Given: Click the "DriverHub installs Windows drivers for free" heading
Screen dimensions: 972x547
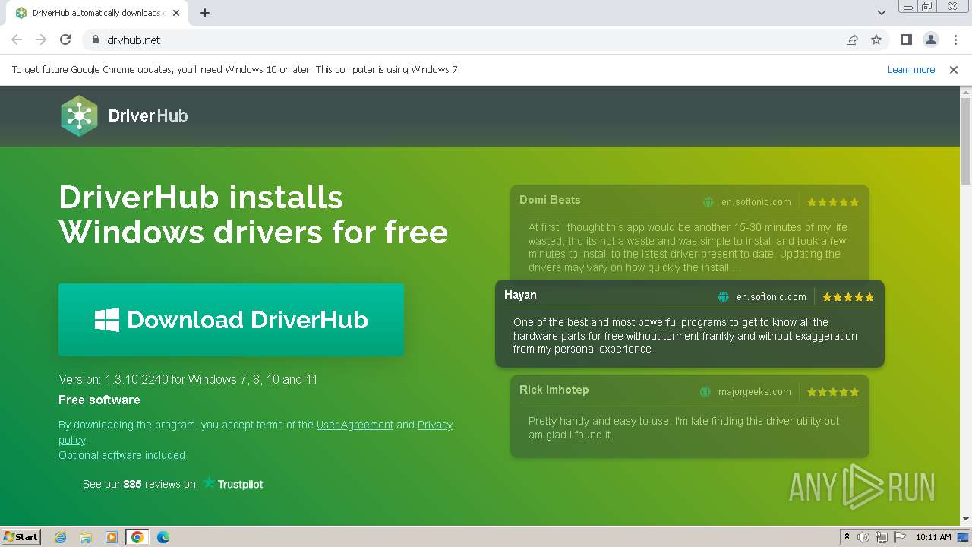Looking at the screenshot, I should tap(254, 214).
